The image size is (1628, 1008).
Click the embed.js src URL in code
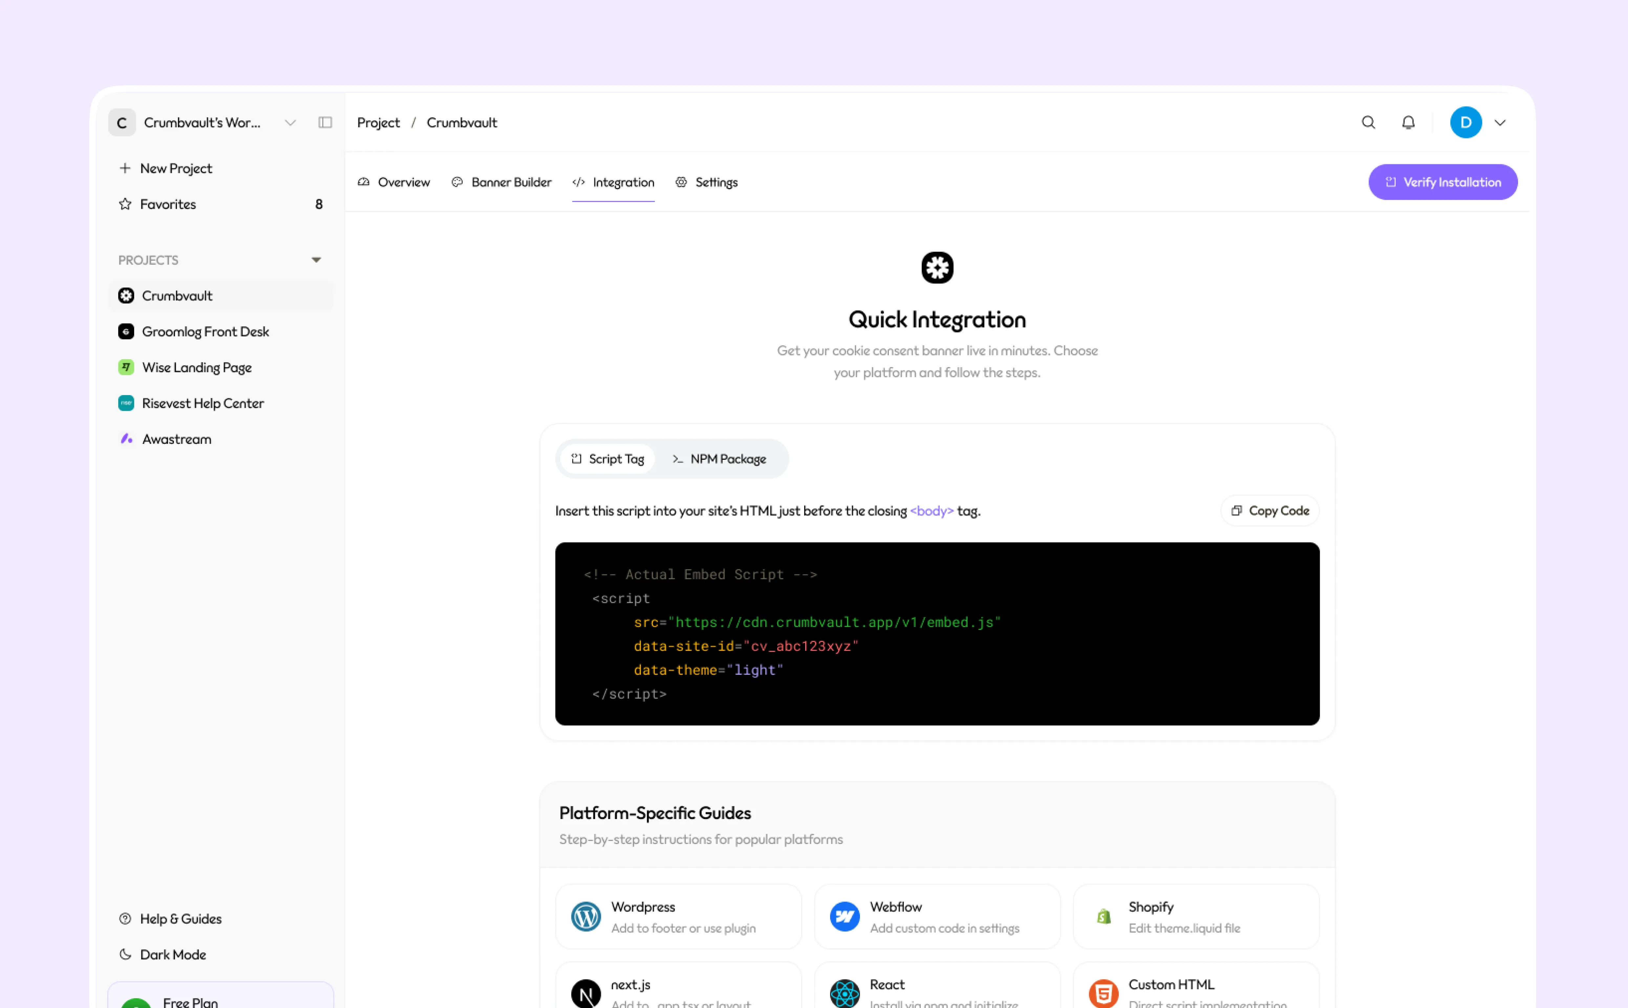pos(834,622)
